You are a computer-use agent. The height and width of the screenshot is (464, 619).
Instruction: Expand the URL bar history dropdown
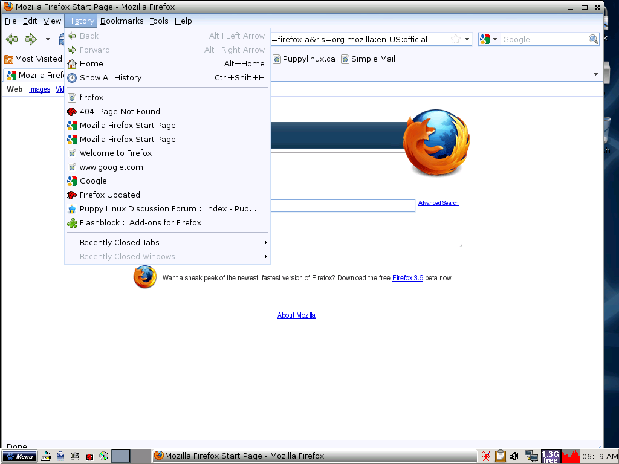(x=467, y=39)
